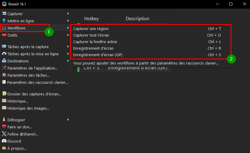Click the Capturer camera icon

pos(4,13)
